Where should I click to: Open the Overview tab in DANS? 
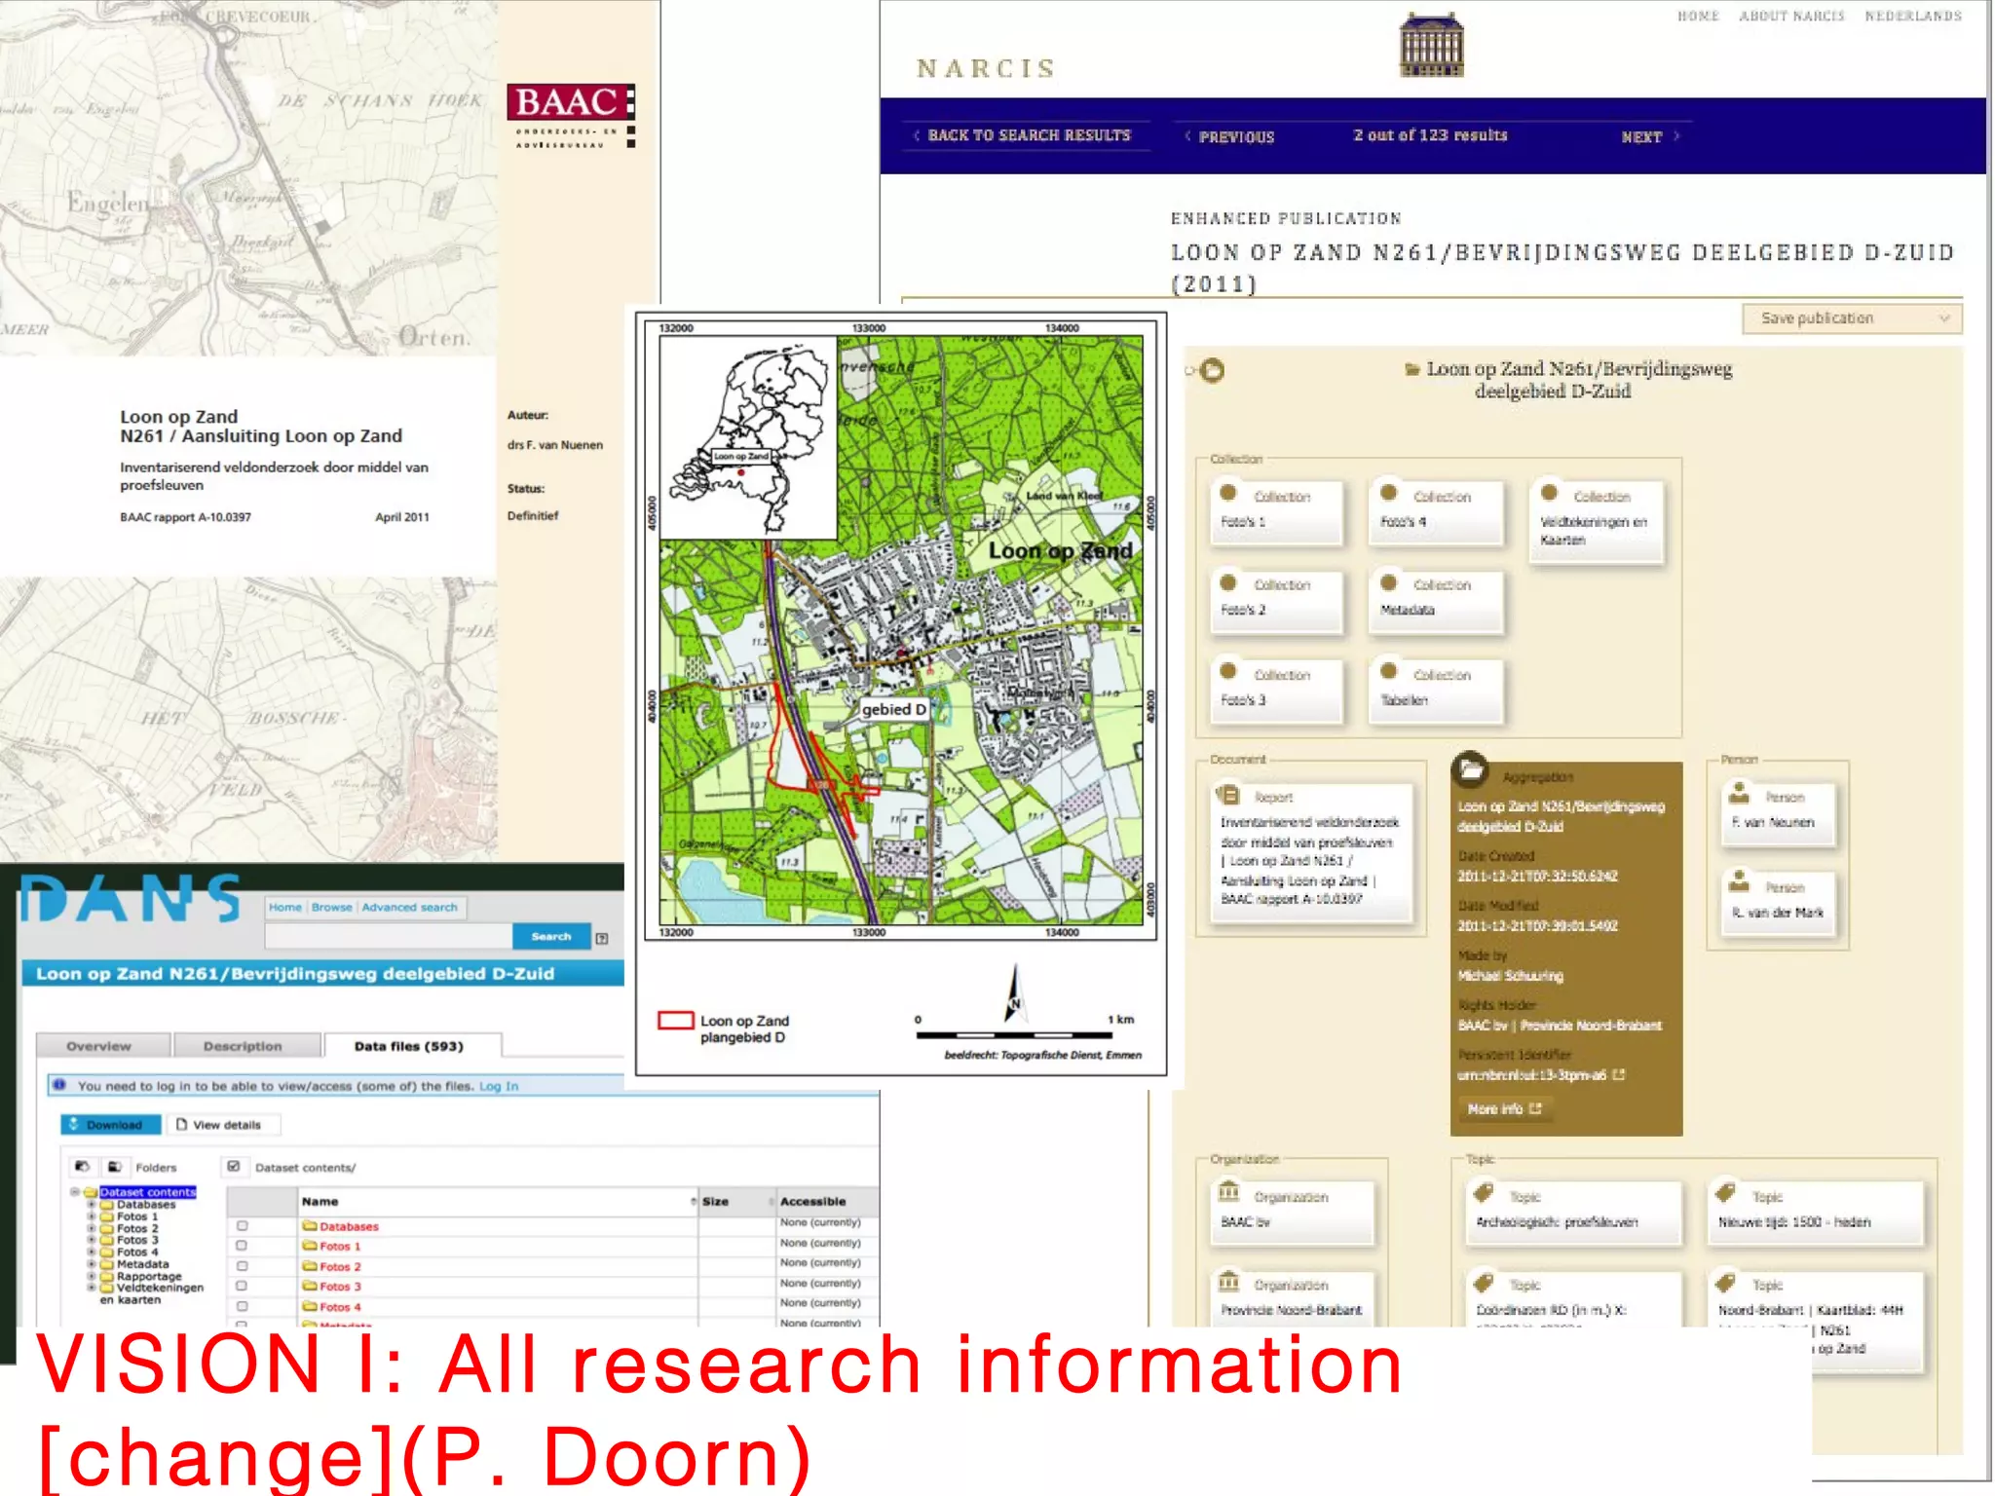point(101,1046)
